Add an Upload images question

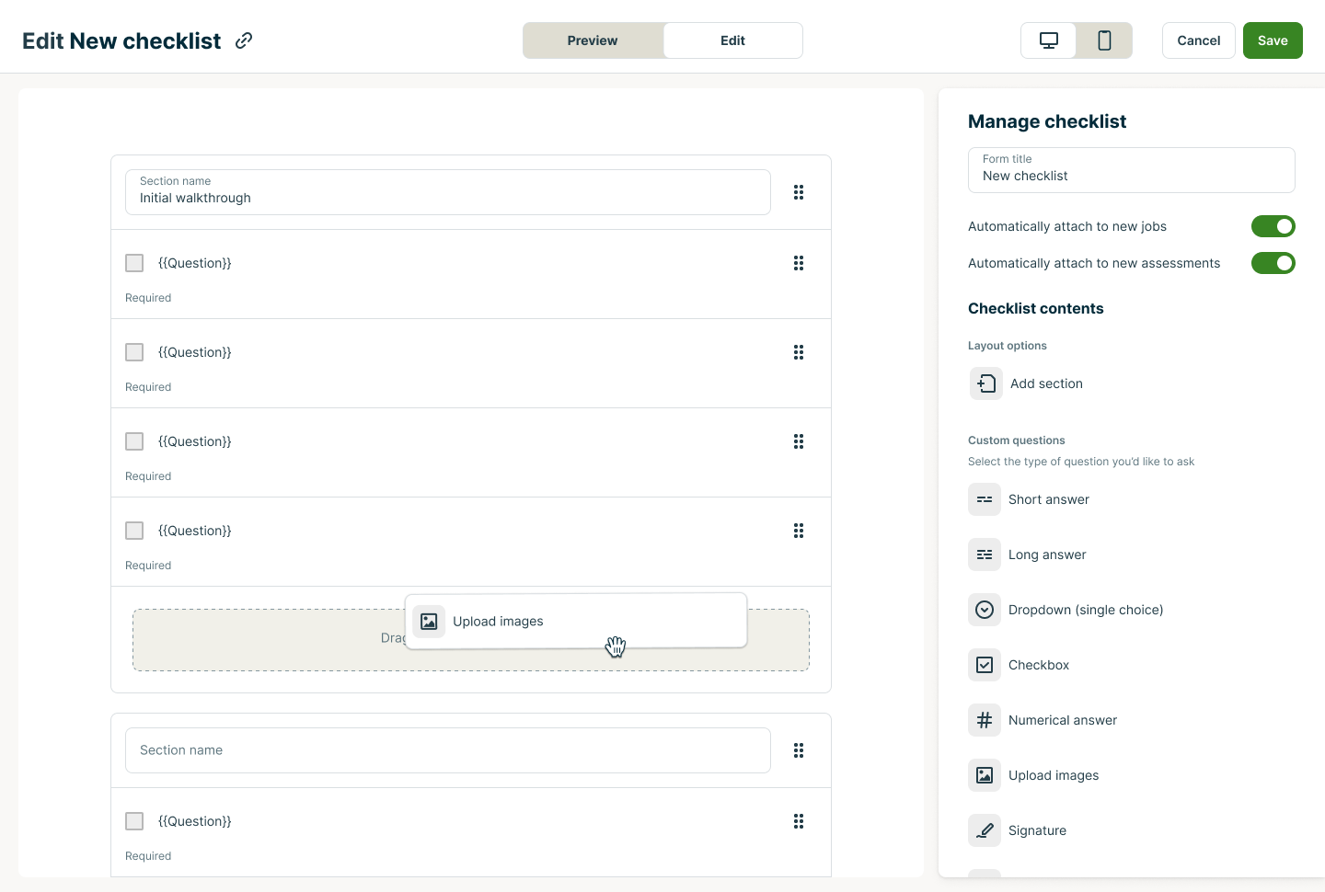point(1054,775)
